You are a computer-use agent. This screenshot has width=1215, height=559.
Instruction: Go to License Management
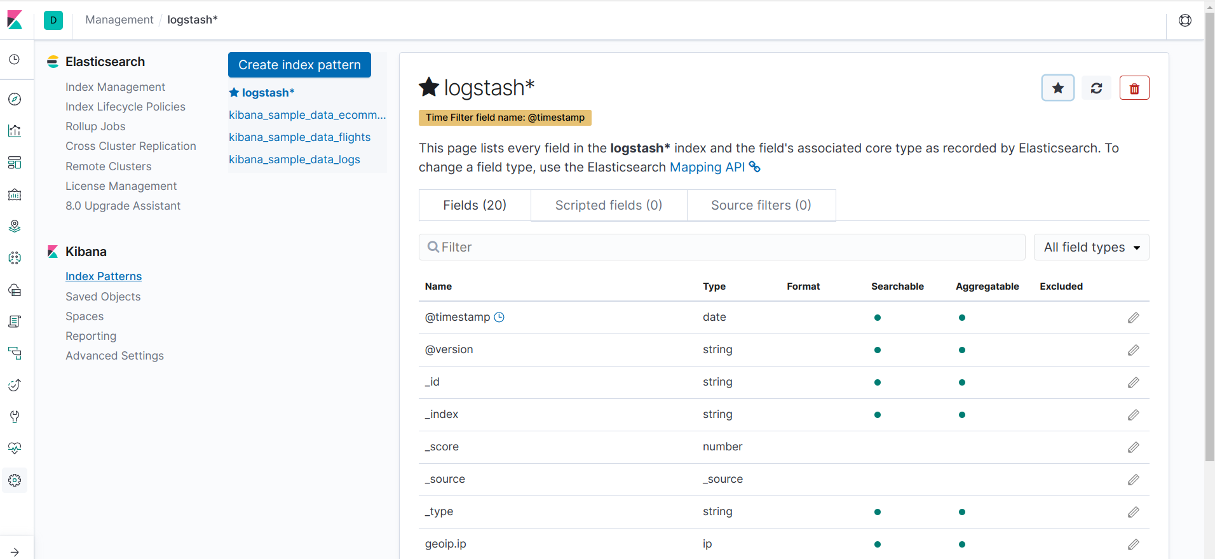[x=121, y=186]
